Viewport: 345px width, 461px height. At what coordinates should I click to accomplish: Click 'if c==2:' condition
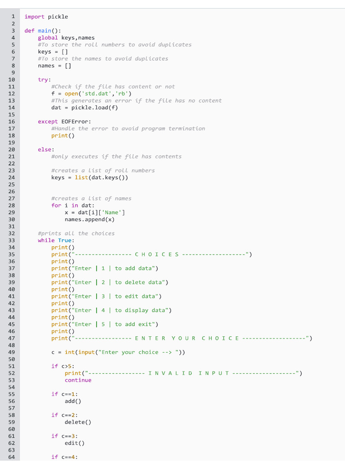click(65, 415)
